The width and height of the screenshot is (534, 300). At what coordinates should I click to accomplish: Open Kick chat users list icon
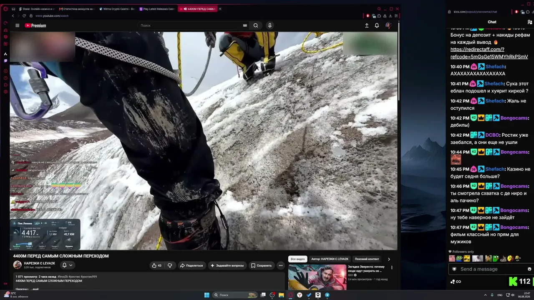click(x=530, y=22)
